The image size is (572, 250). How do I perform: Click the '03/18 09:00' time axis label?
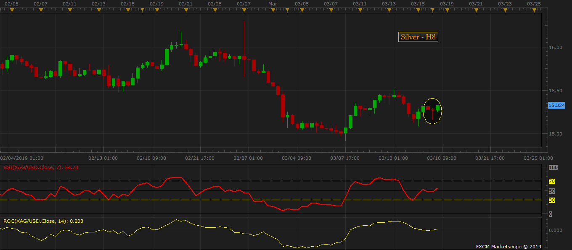442,158
